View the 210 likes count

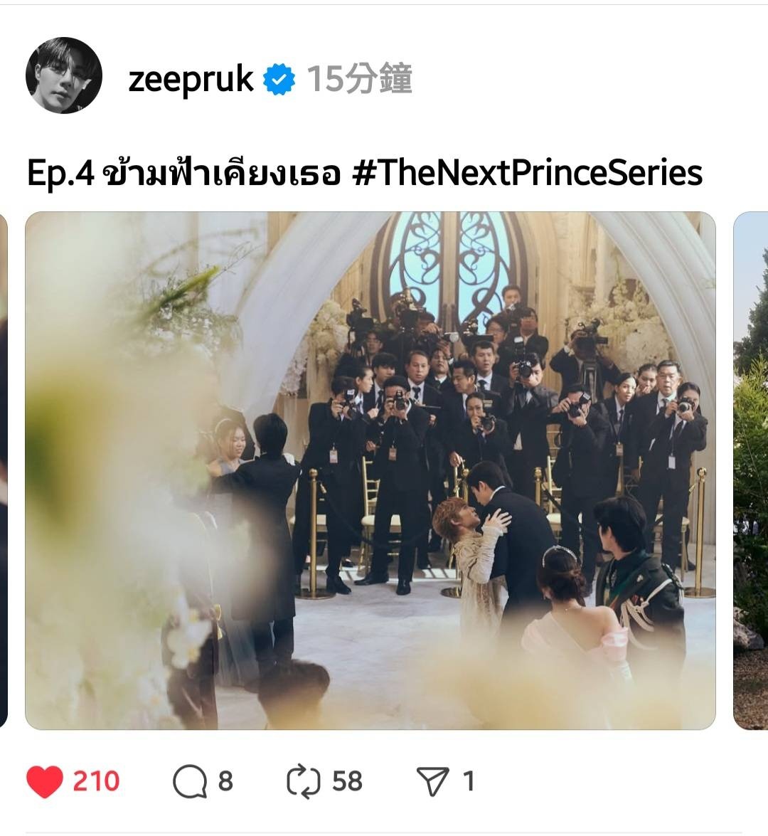point(96,782)
